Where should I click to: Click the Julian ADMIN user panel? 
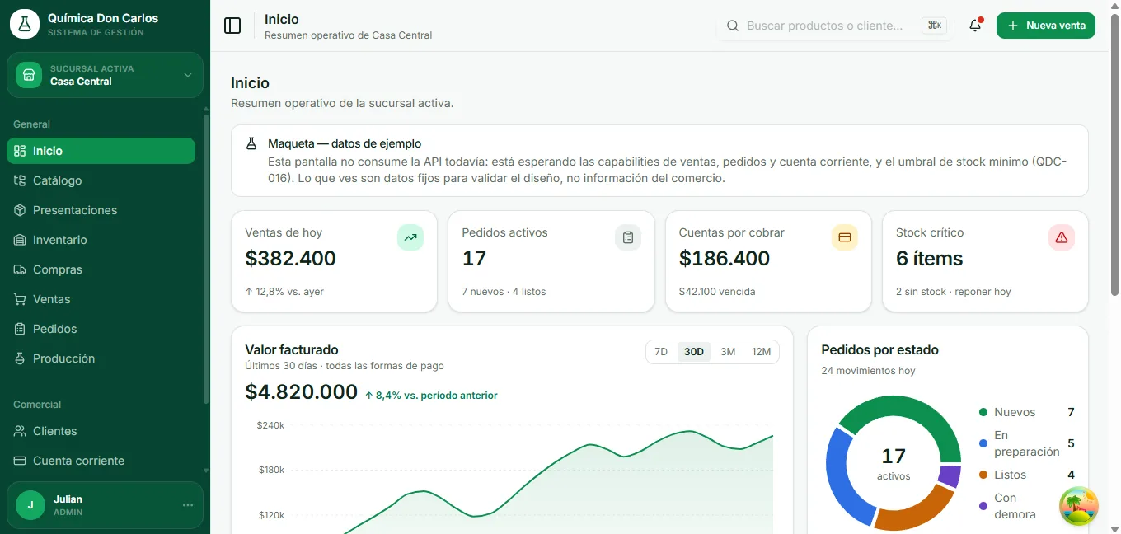pyautogui.click(x=105, y=505)
